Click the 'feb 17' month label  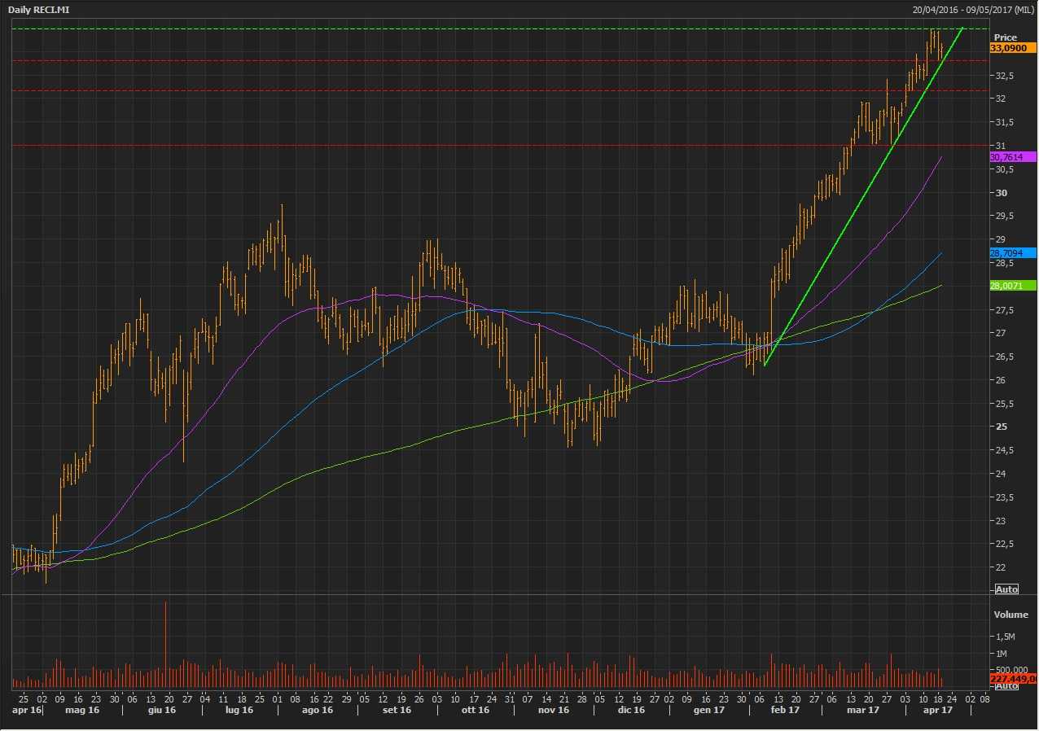(784, 710)
